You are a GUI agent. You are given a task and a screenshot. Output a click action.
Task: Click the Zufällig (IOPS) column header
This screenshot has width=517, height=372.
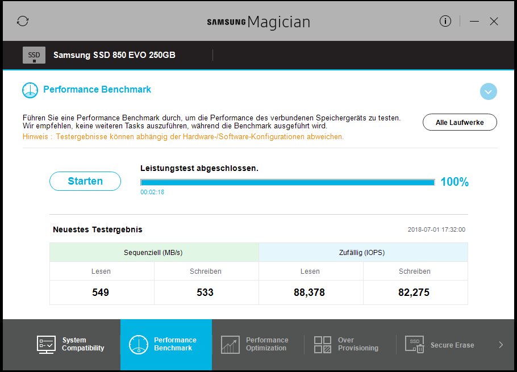pyautogui.click(x=364, y=252)
